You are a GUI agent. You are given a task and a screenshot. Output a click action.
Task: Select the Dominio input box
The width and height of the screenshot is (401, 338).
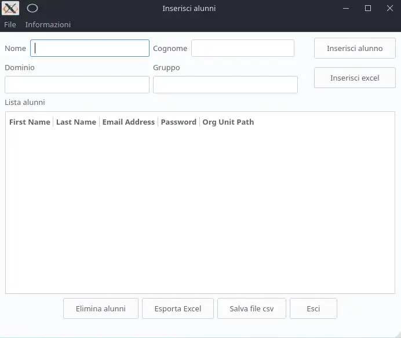click(x=77, y=85)
